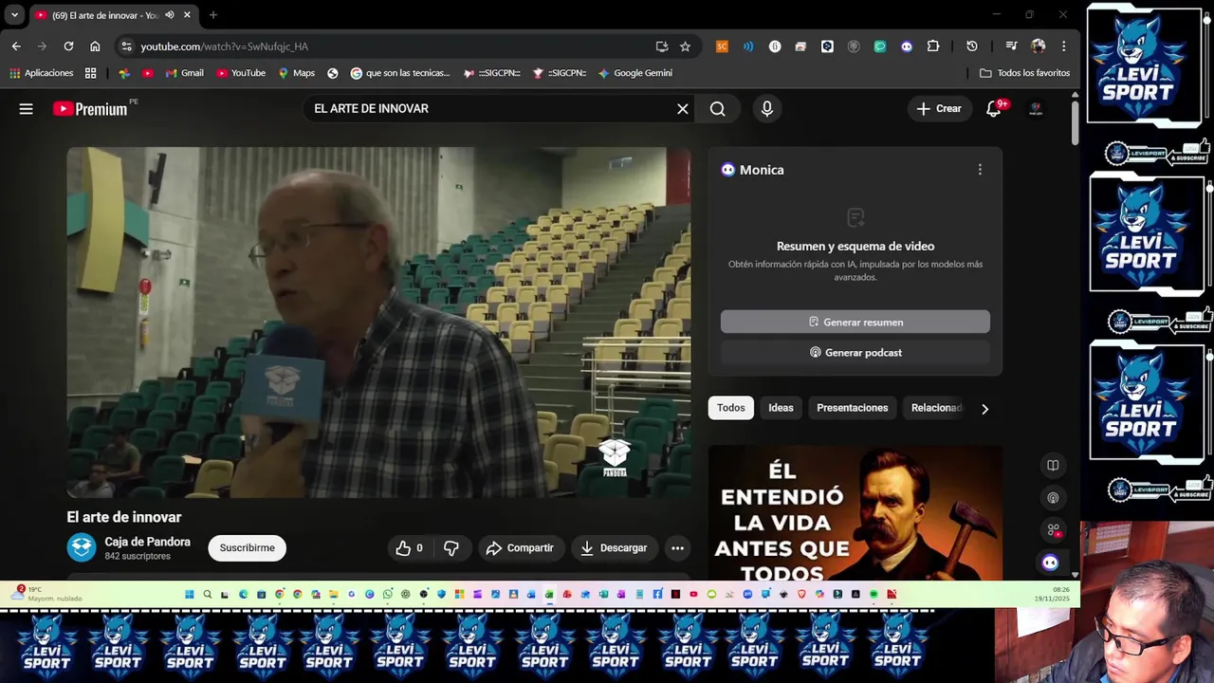
Task: Open que son las tecnicas bookmark
Action: (400, 73)
